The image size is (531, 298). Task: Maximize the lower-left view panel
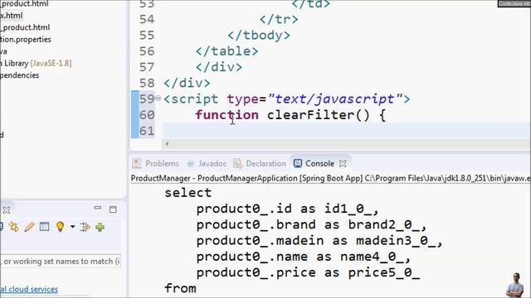[x=113, y=209]
